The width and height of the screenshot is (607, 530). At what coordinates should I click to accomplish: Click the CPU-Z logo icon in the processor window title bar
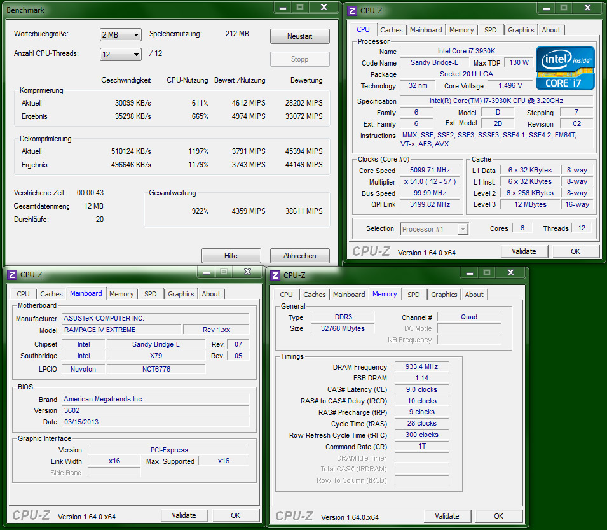click(x=351, y=10)
